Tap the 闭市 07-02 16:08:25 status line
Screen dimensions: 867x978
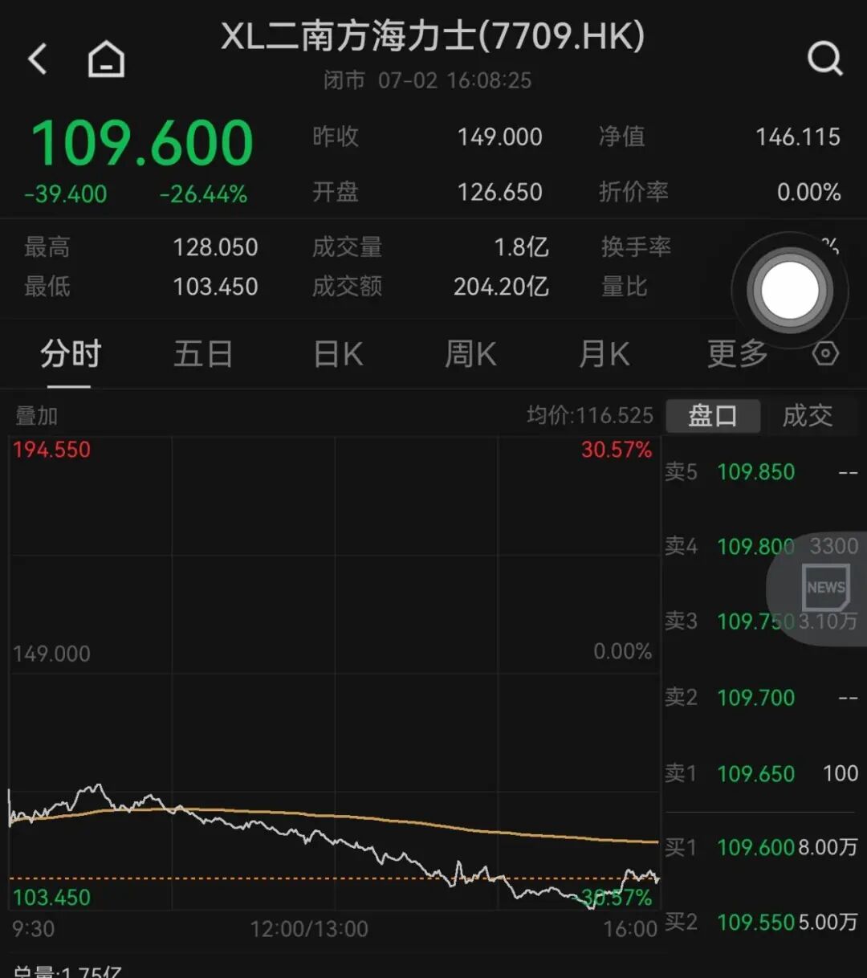427,80
